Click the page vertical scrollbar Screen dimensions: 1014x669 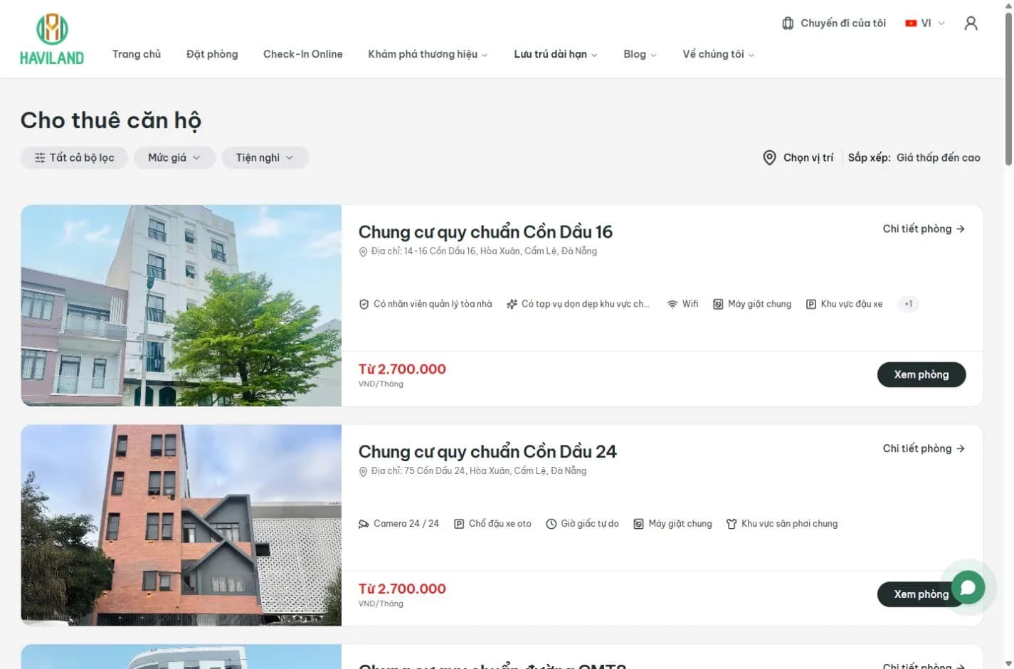1008,90
